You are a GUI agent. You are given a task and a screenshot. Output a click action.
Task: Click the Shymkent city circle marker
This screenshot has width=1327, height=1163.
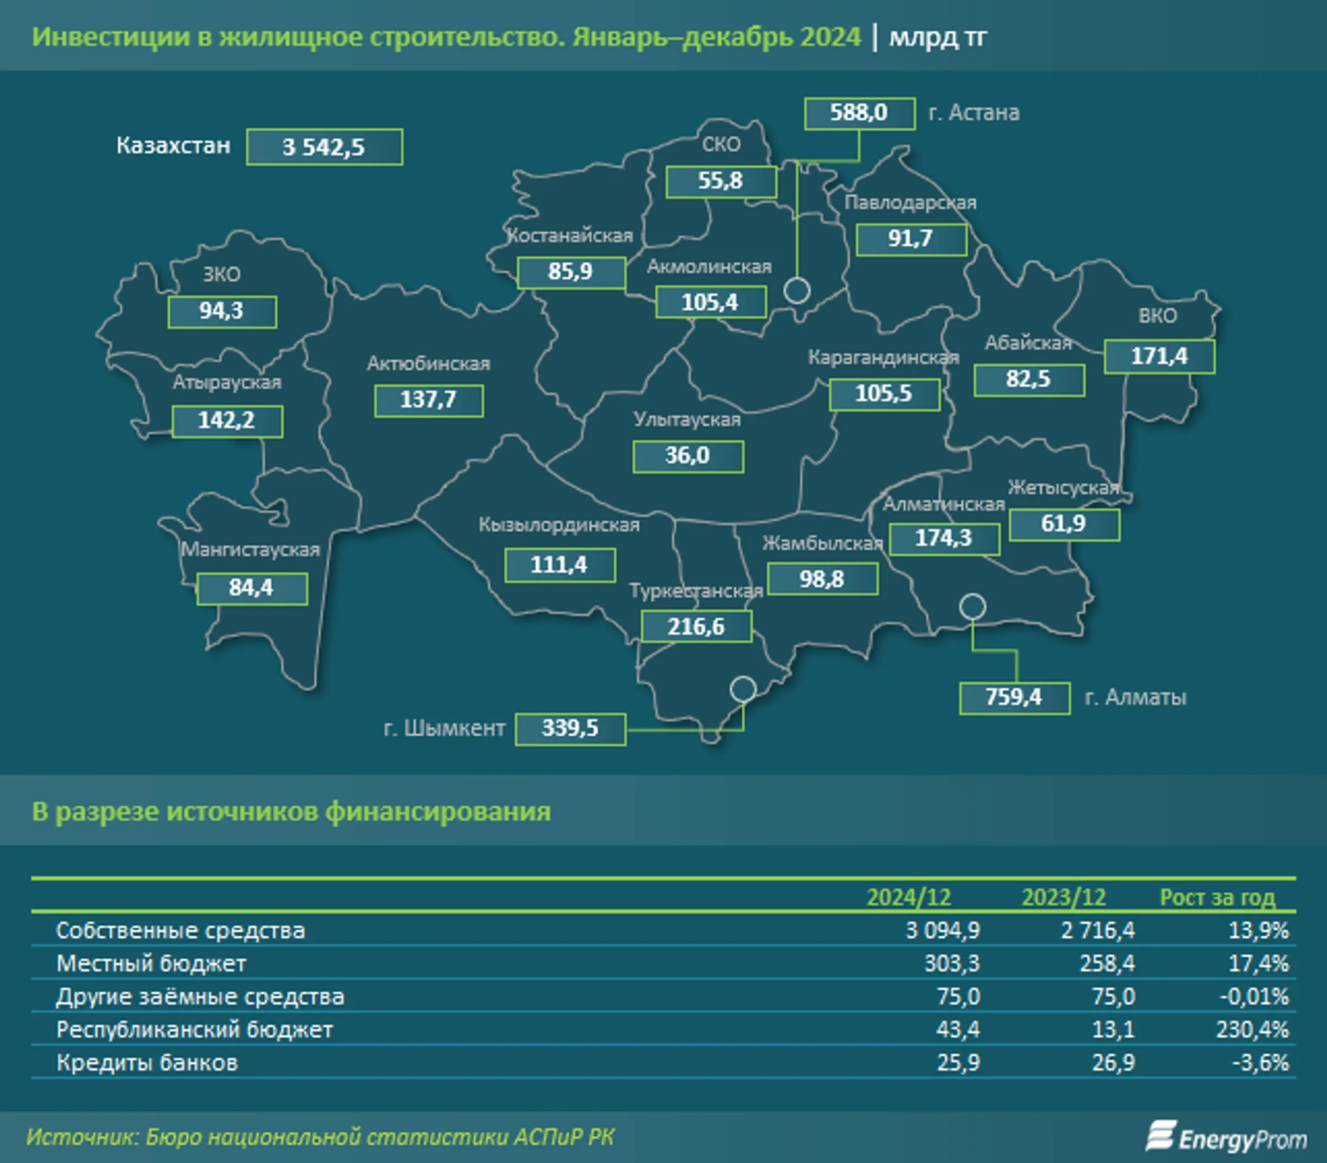click(743, 688)
